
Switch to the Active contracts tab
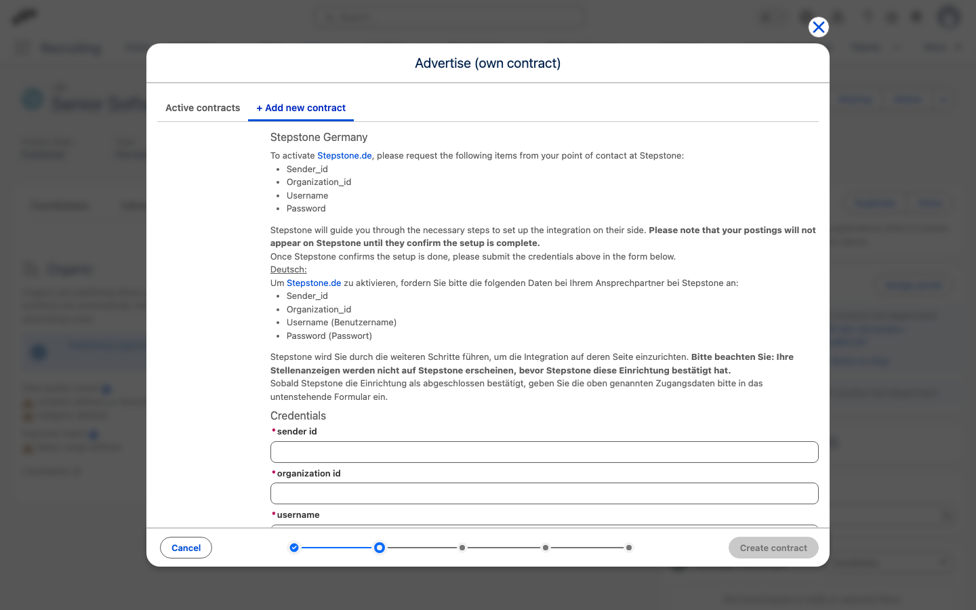[x=203, y=108]
